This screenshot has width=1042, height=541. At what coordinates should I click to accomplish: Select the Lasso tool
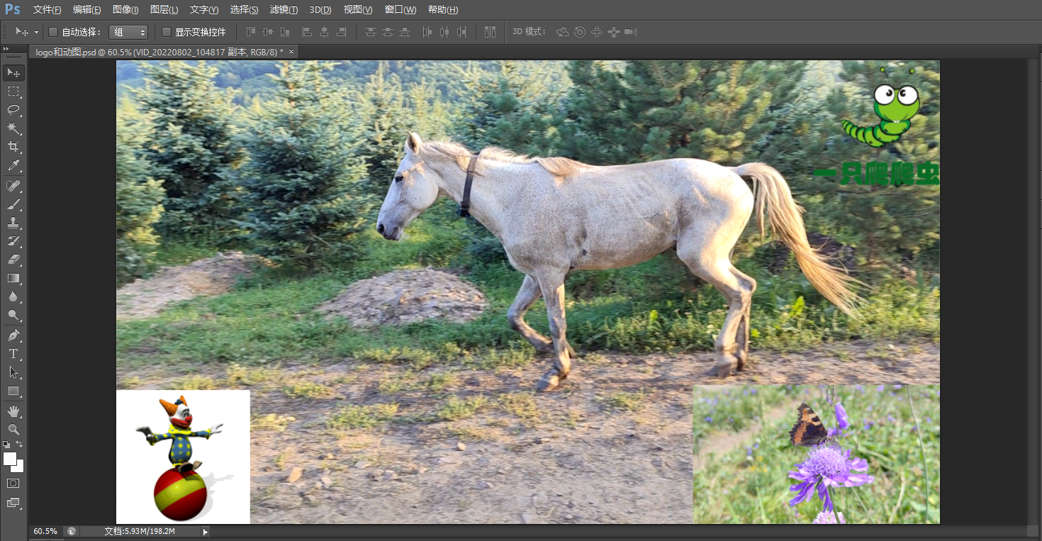pyautogui.click(x=13, y=110)
